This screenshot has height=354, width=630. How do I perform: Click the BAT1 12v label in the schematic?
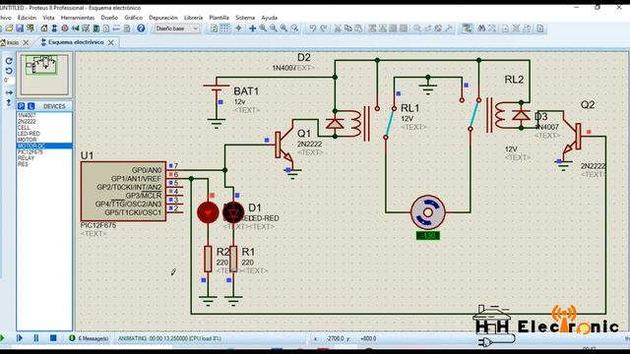(246, 96)
